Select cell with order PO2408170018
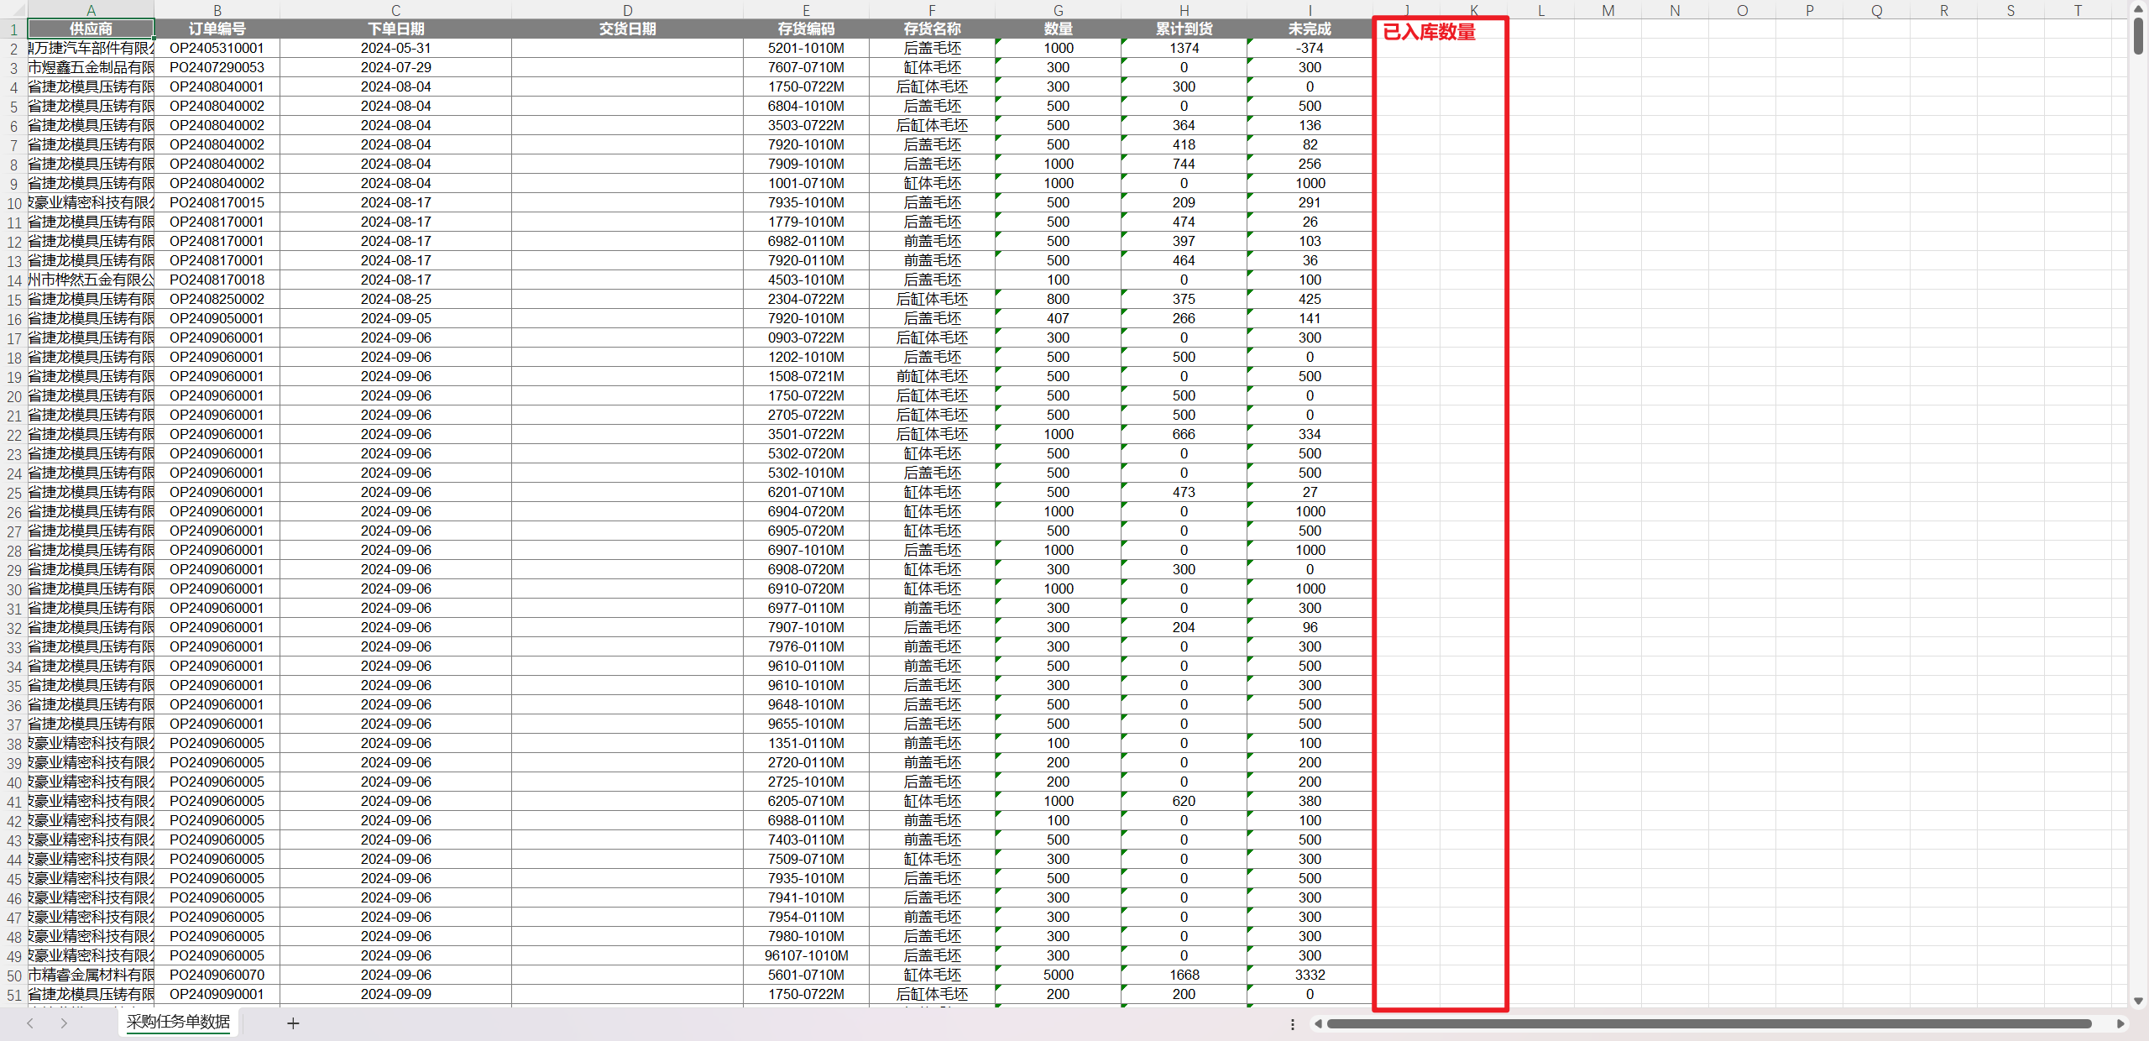 (x=217, y=280)
